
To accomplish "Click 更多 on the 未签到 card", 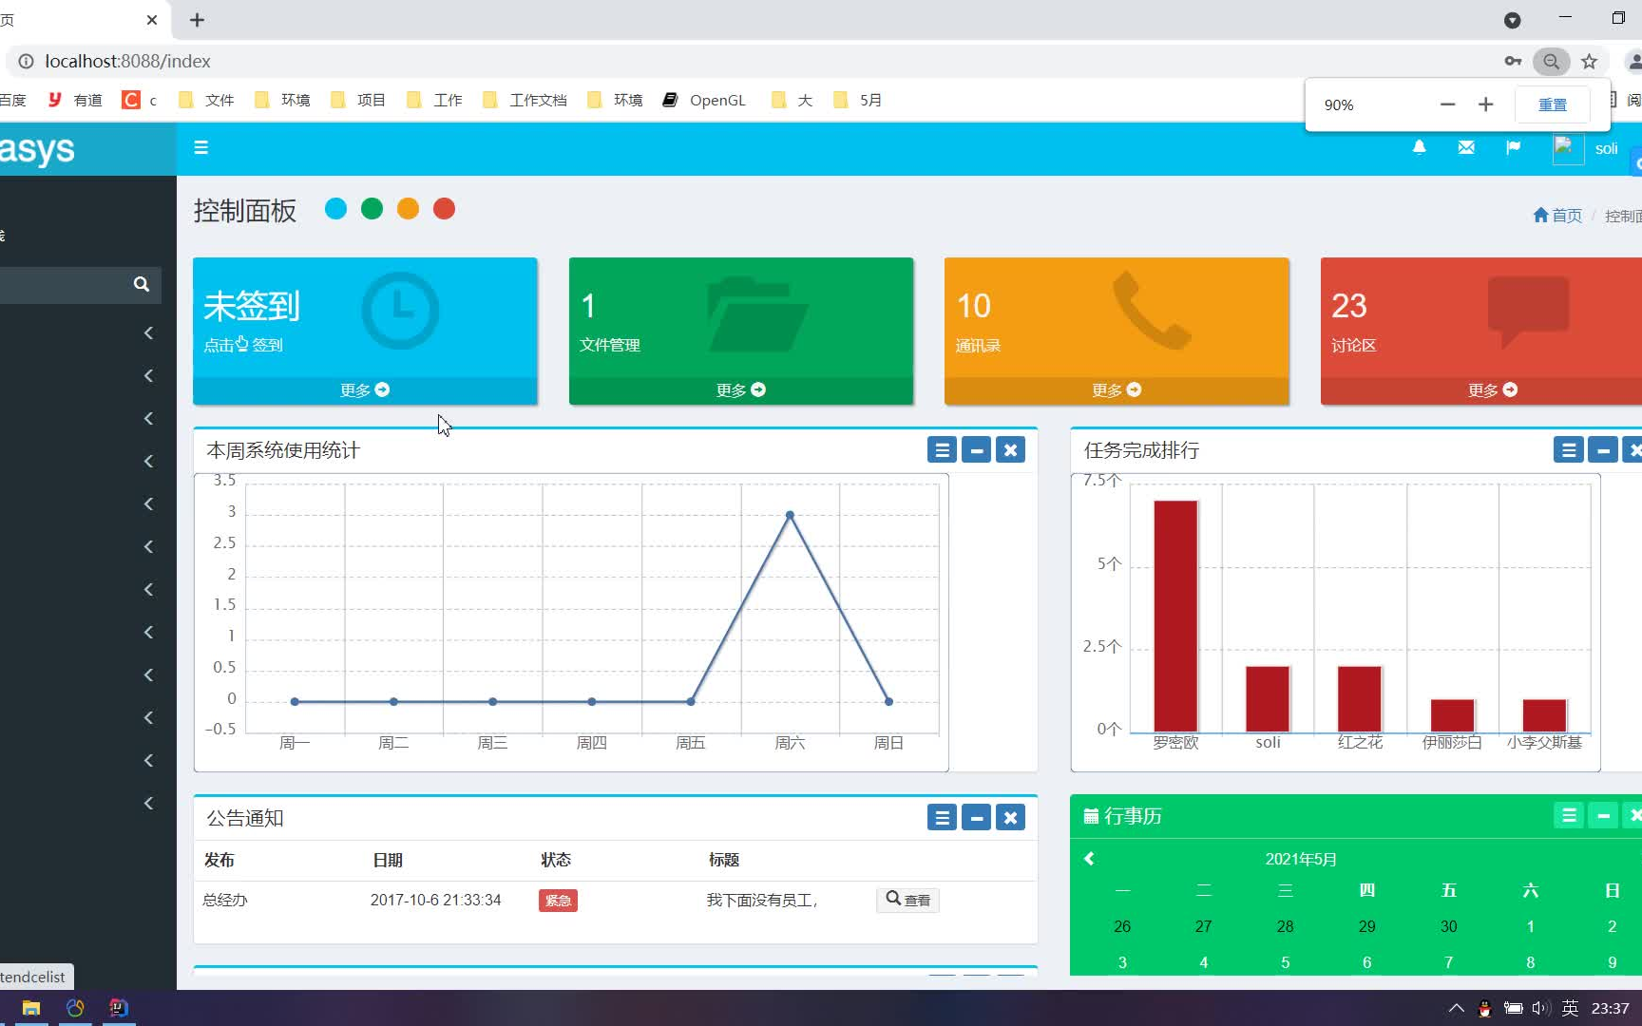I will coord(365,390).
